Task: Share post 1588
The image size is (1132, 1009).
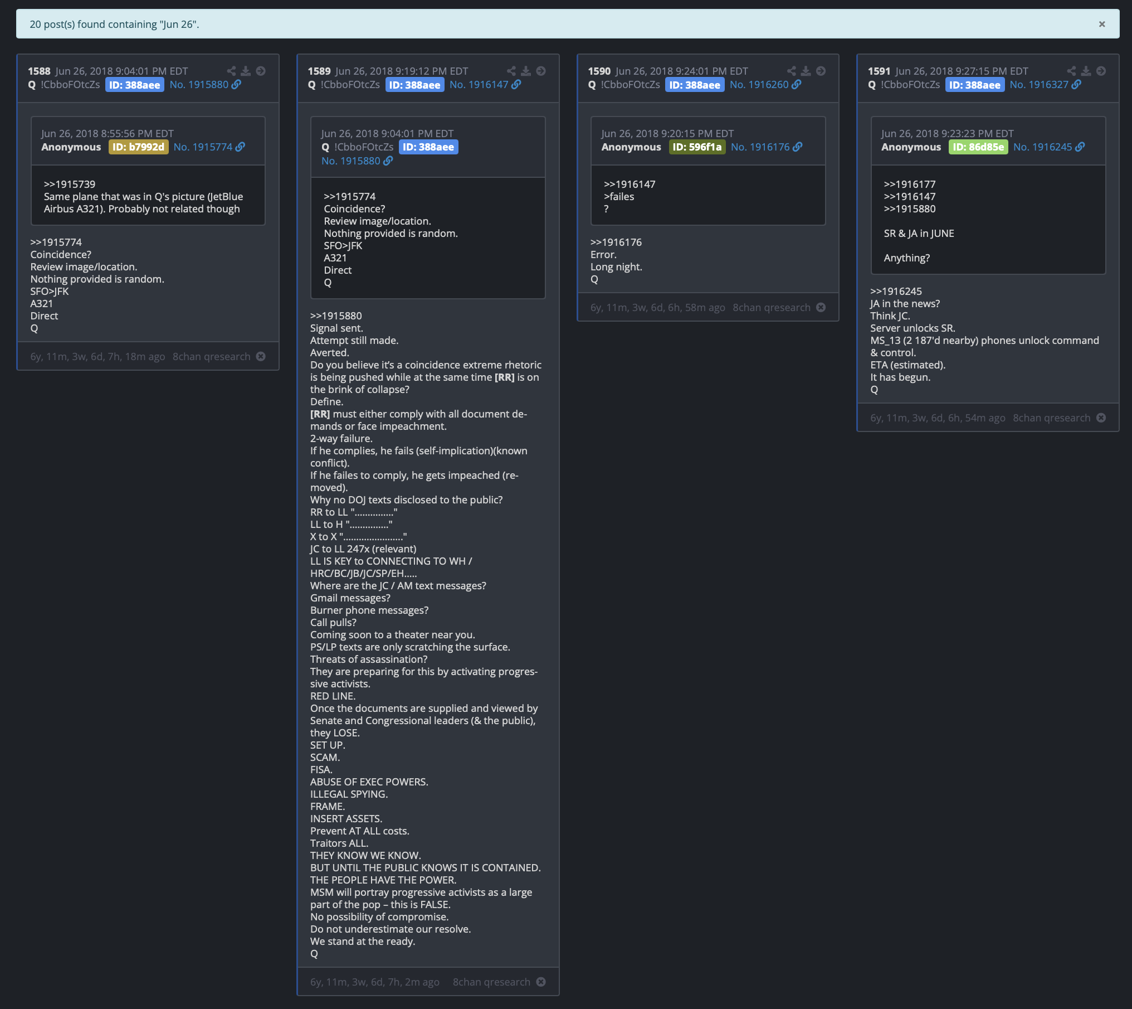Action: point(231,71)
